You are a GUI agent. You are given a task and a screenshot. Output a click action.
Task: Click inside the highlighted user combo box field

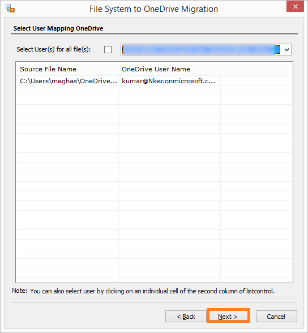201,50
